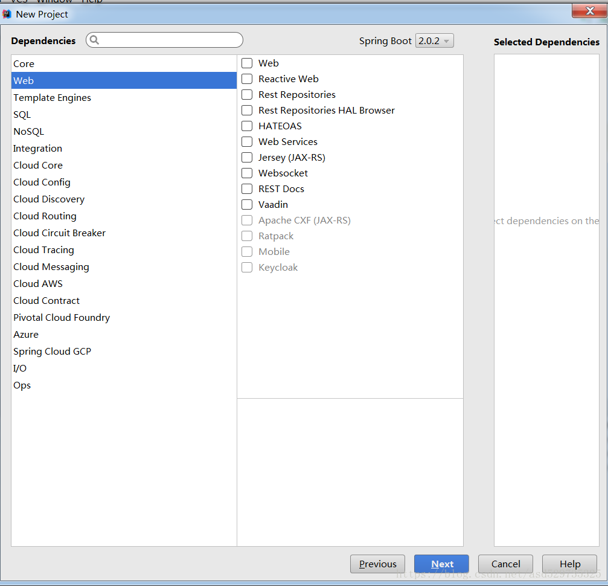This screenshot has height=586, width=608.
Task: Focus the dependencies search field
Action: [x=164, y=40]
